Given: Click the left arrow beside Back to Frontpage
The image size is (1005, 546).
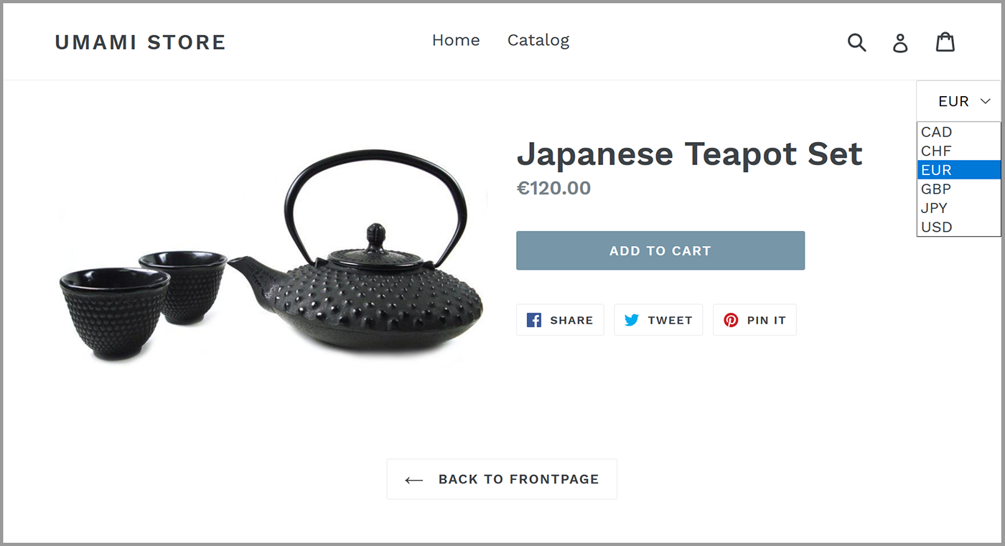Looking at the screenshot, I should click(x=413, y=480).
